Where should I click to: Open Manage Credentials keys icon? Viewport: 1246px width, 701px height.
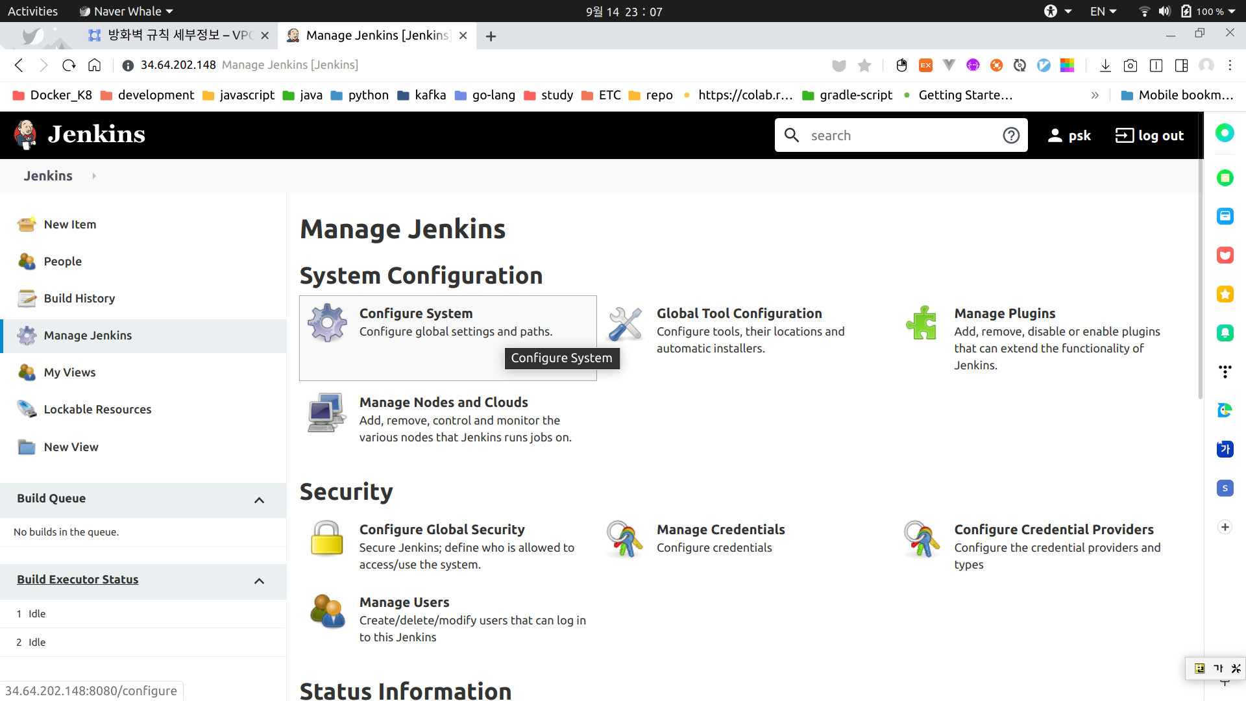(x=624, y=539)
